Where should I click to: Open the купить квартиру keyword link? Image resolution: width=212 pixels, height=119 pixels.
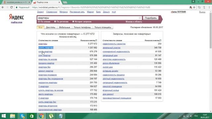pyautogui.click(x=46, y=48)
